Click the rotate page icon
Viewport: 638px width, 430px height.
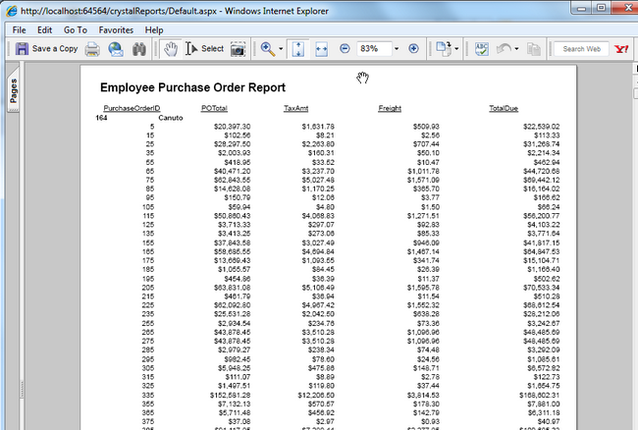(444, 49)
